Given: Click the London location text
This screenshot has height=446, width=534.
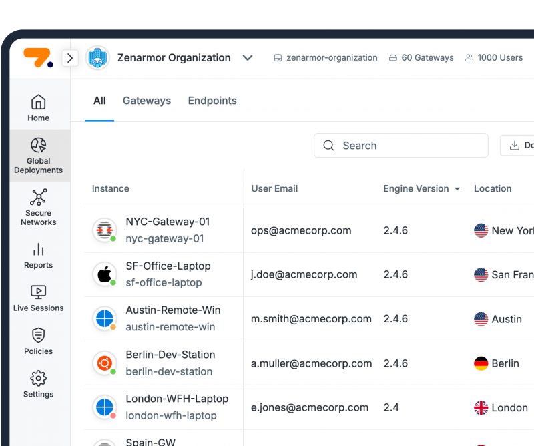Looking at the screenshot, I should [510, 408].
